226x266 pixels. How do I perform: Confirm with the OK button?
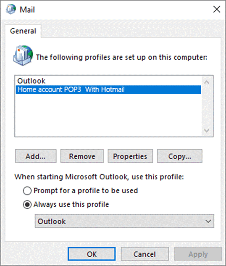(x=92, y=254)
